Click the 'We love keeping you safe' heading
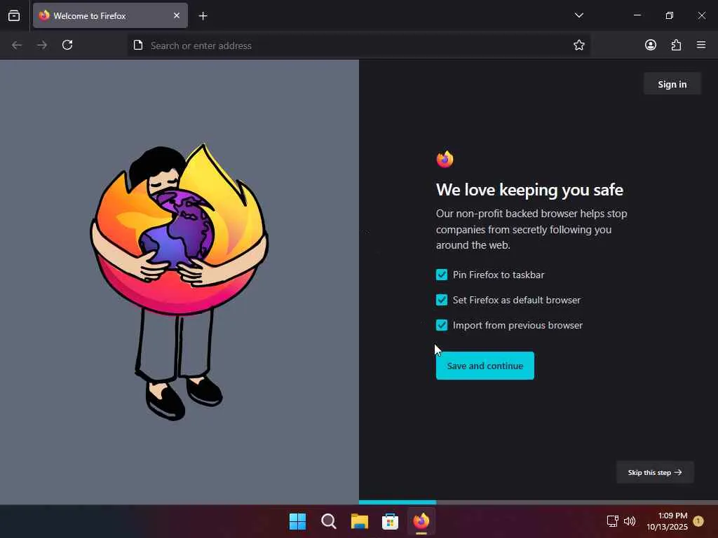 pyautogui.click(x=529, y=190)
